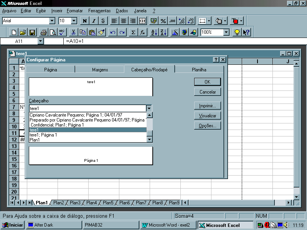Sort ascending with the A-Z icon
This screenshot has width=307, height=230.
pyautogui.click(x=154, y=32)
